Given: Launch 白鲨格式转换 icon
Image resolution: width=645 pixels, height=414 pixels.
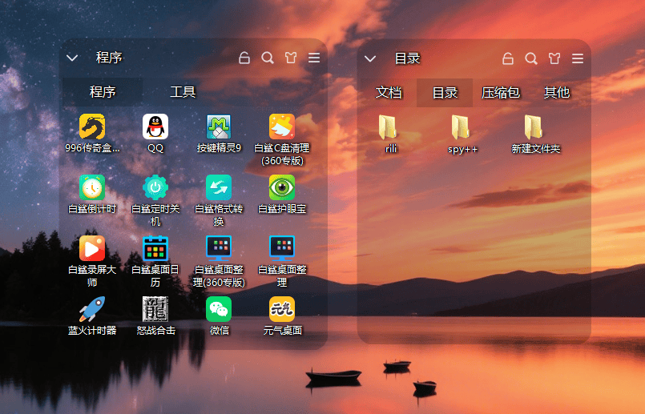Looking at the screenshot, I should (219, 187).
